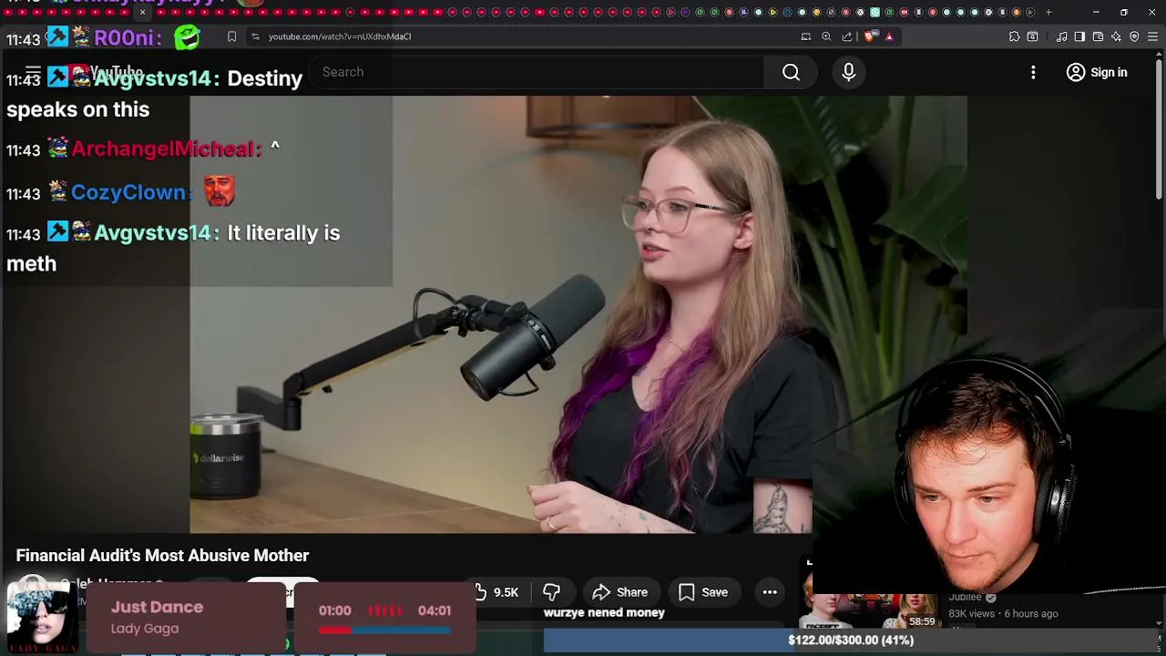Open the VPN shield icon in toolbar
The image size is (1166, 656).
coord(1134,36)
